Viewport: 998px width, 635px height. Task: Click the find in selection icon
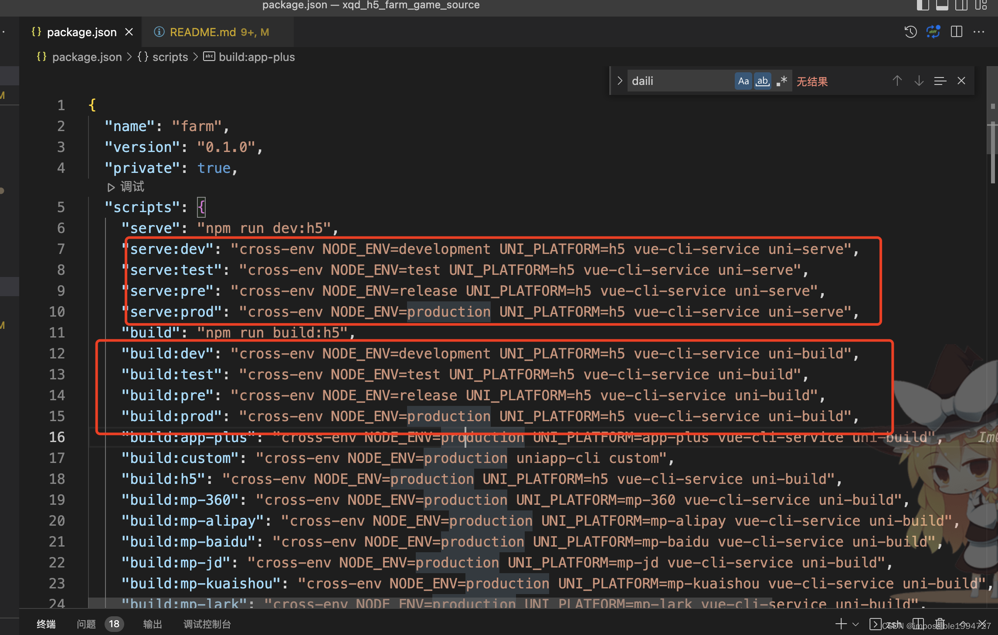pos(940,81)
